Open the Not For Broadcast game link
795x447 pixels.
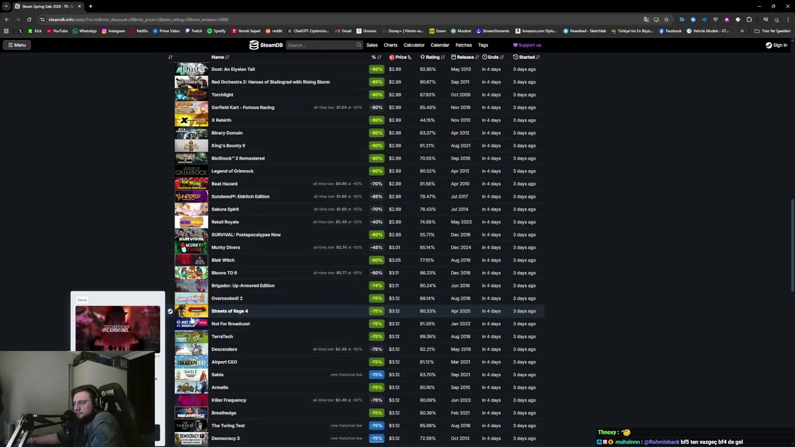(230, 323)
